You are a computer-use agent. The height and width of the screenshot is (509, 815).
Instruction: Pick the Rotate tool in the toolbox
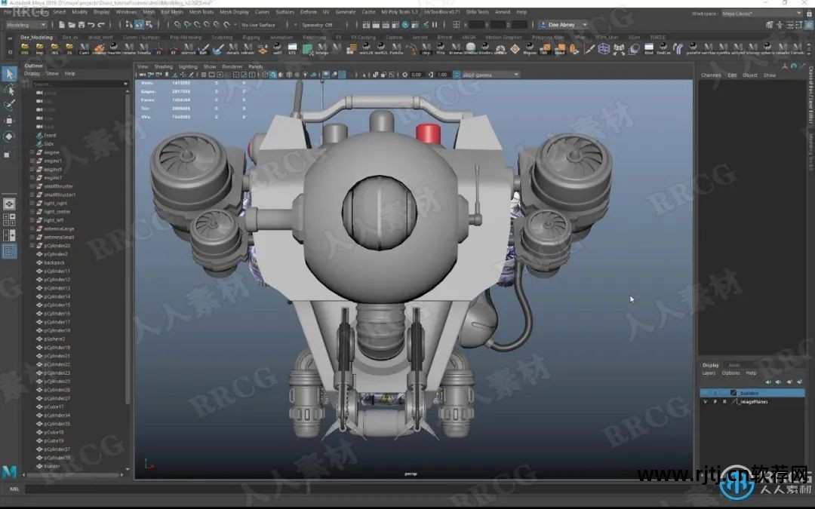point(9,136)
